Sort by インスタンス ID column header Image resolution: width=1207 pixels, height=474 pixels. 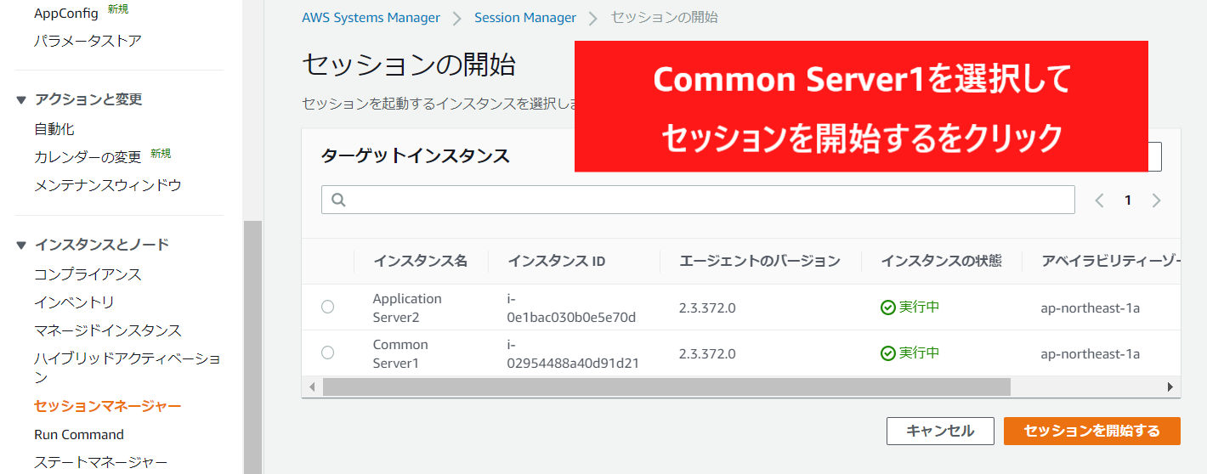click(556, 261)
